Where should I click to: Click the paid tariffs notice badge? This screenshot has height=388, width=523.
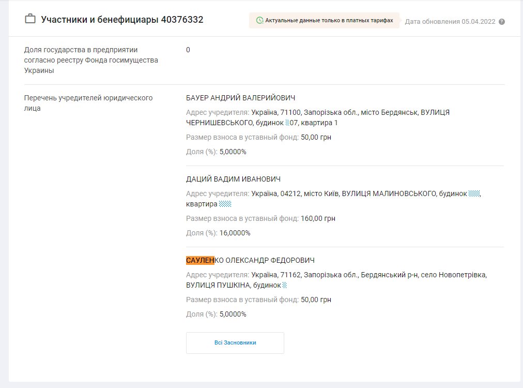point(324,21)
